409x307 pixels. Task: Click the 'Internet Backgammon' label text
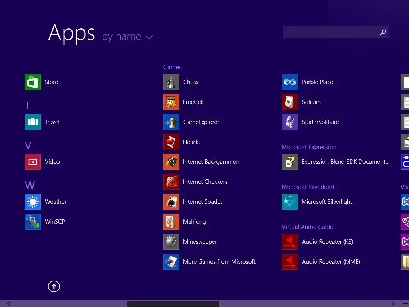[x=211, y=162]
